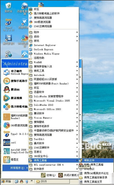Expand the 百度云 folder arrow
Image resolution: width=114 pixels, height=185 pixels.
77,152
